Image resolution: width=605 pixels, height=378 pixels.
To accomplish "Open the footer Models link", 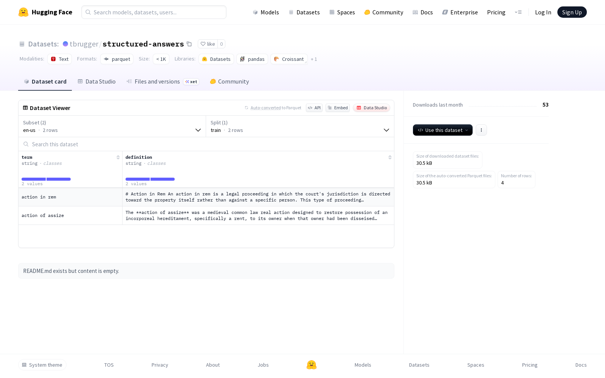I will 363,365.
